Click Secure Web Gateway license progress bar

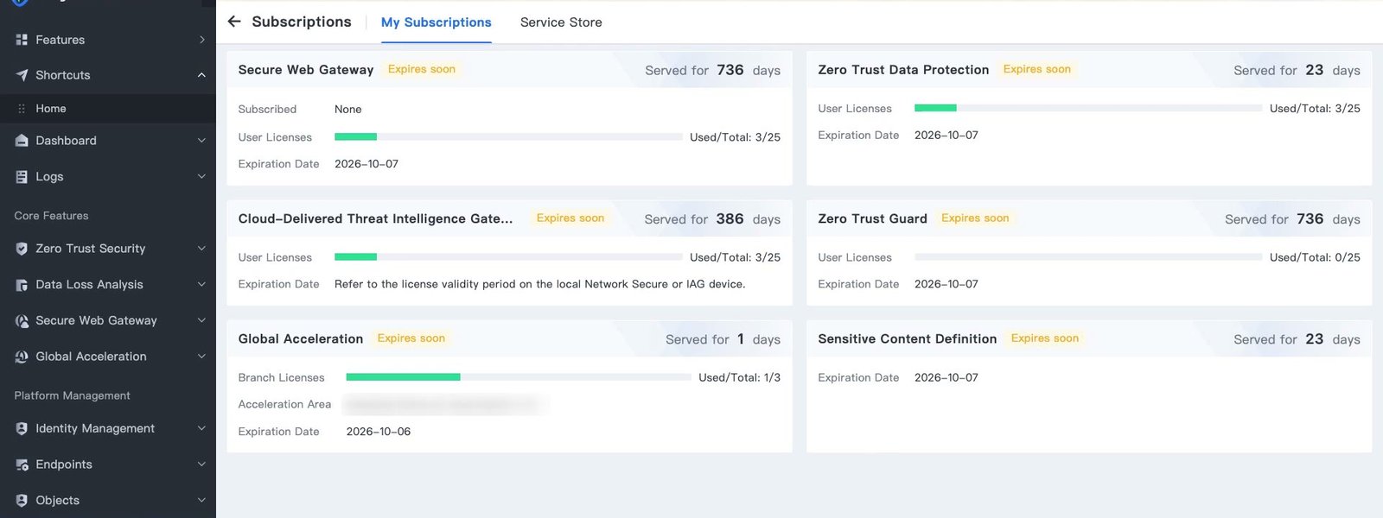[508, 136]
